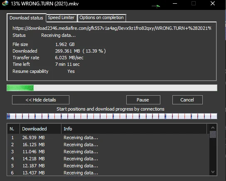This screenshot has height=181, width=226.
Task: Click the connections list scrollbar thumb
Action: coord(213,135)
